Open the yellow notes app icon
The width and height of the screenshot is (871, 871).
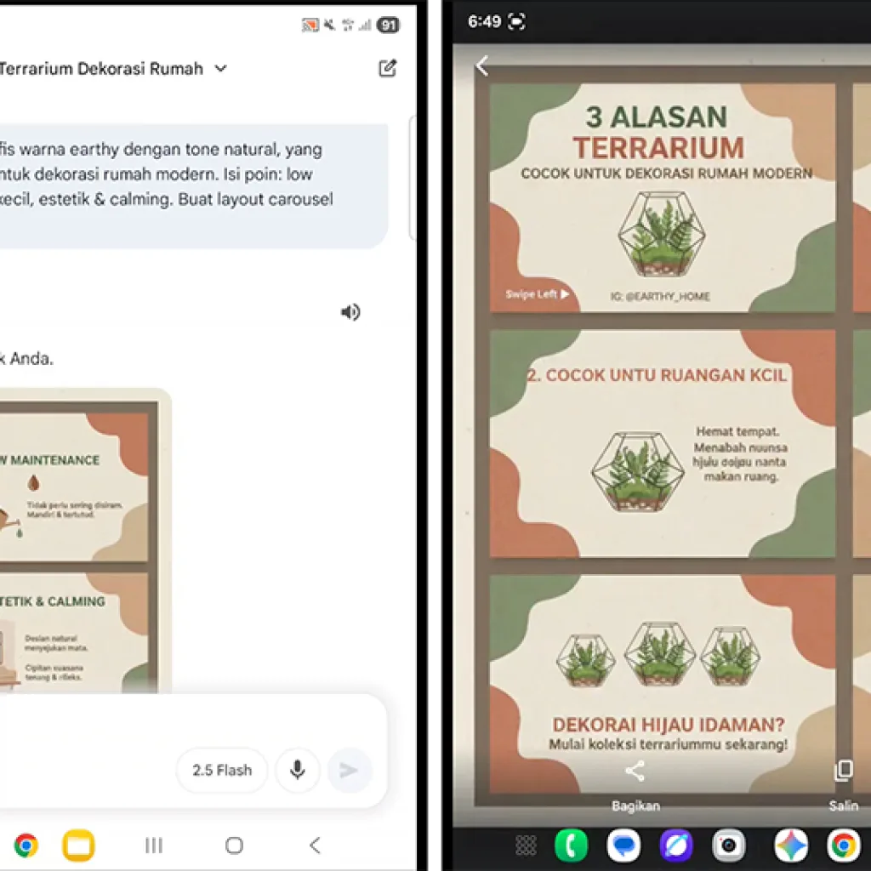(x=78, y=845)
